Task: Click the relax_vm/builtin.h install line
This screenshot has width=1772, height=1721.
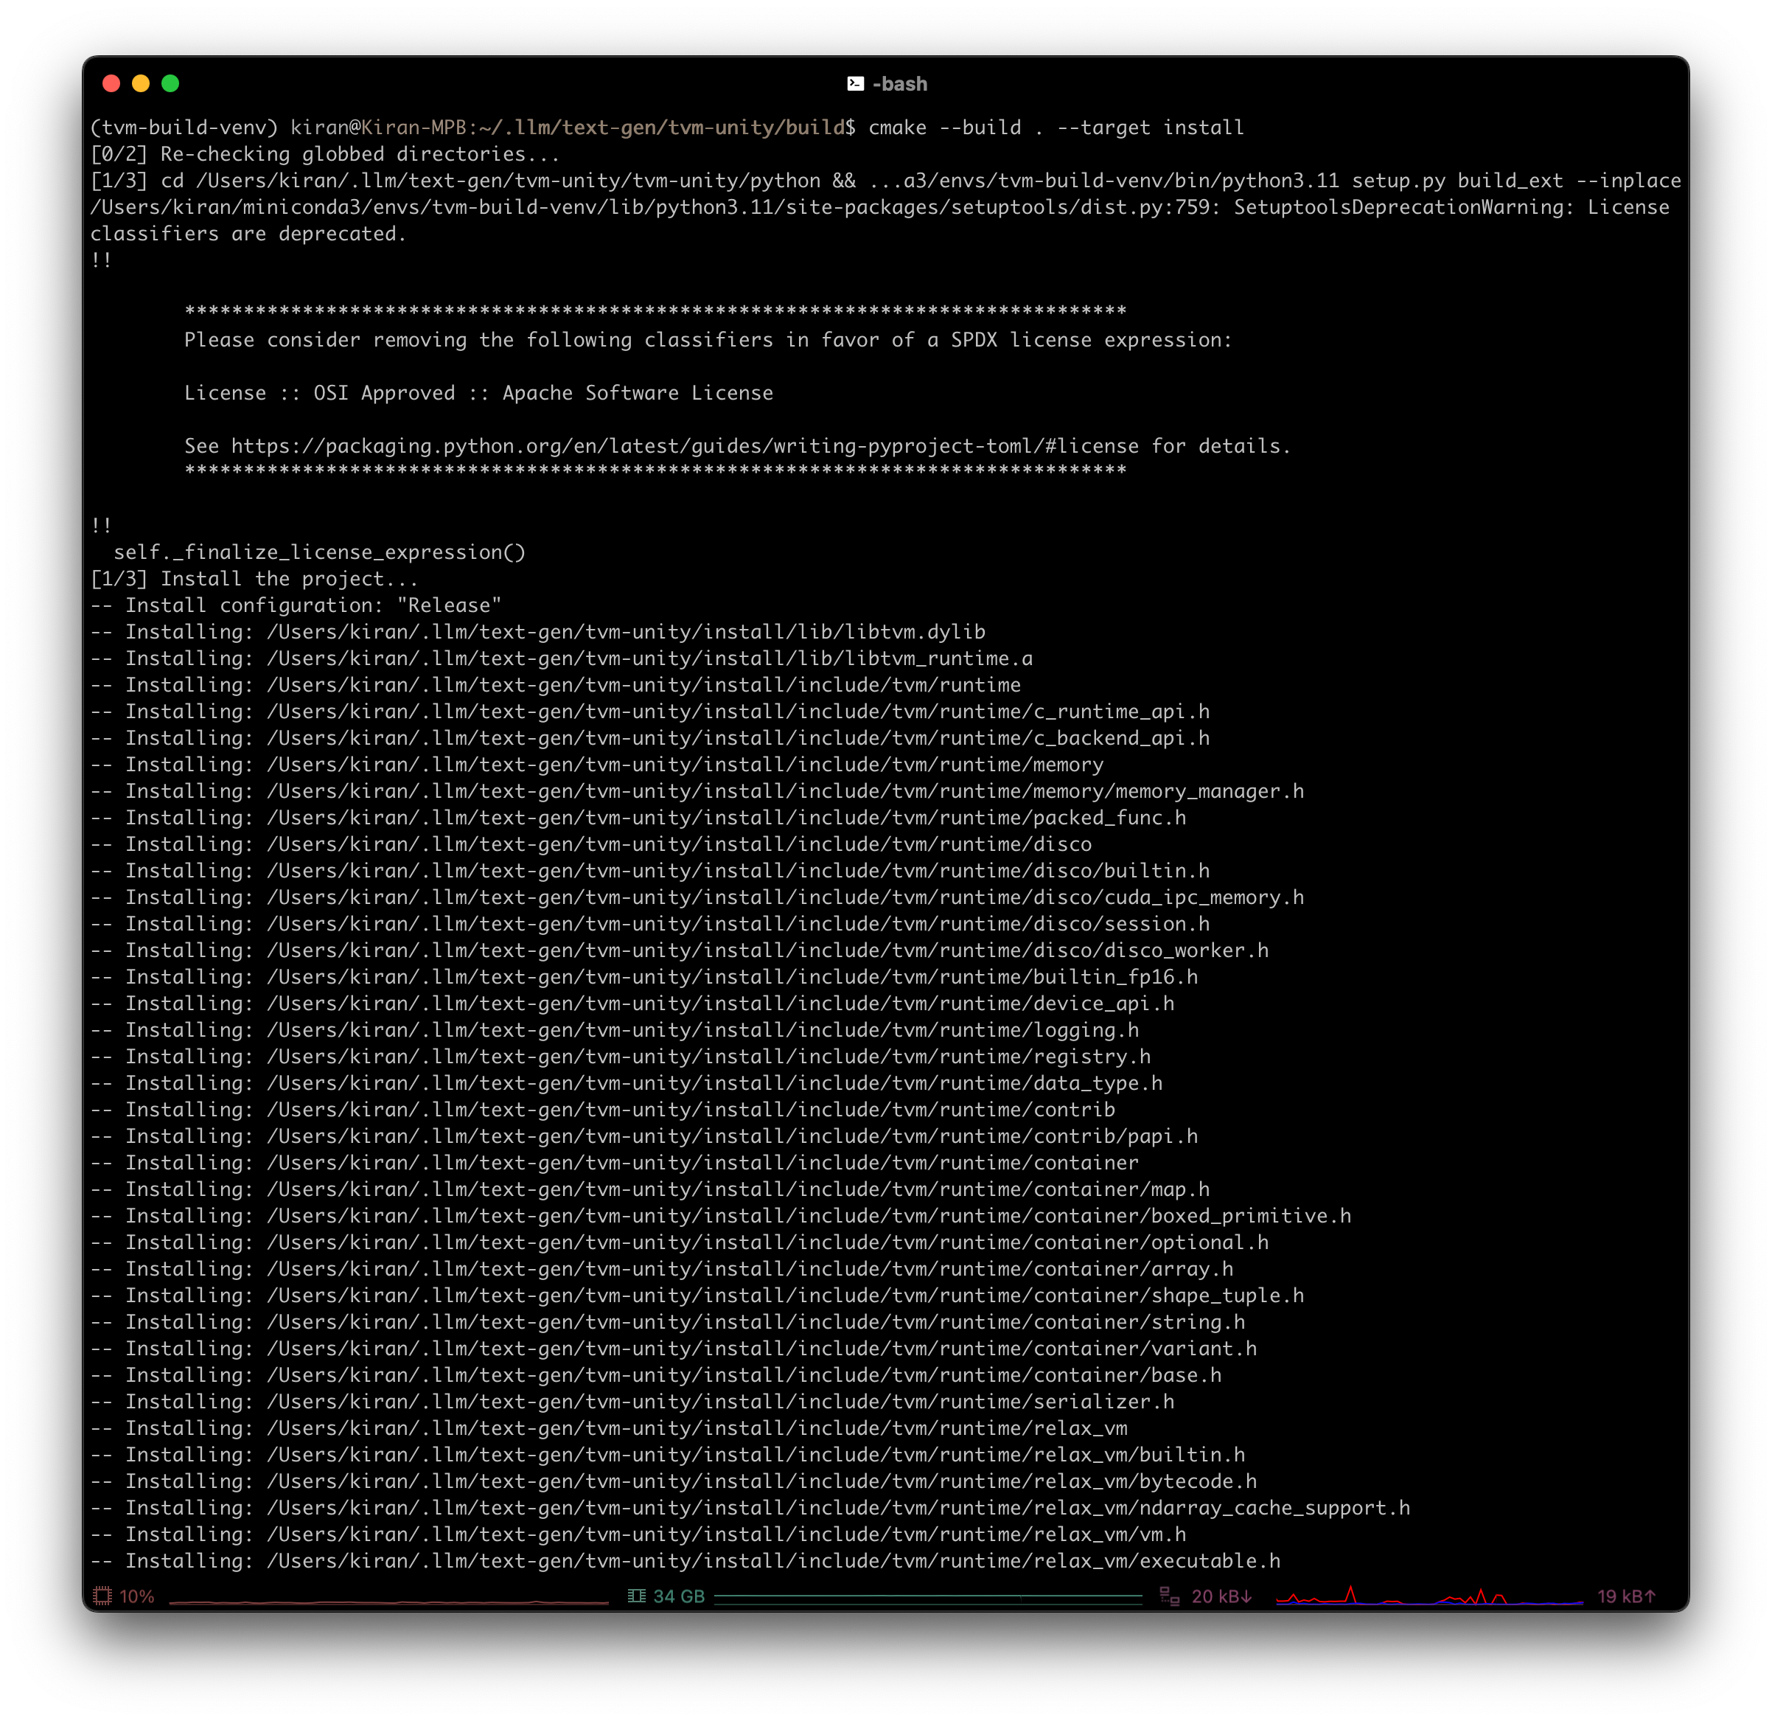Action: click(668, 1454)
